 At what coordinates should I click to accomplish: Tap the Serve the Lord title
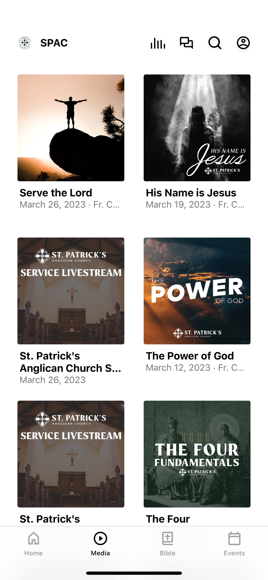click(x=56, y=193)
